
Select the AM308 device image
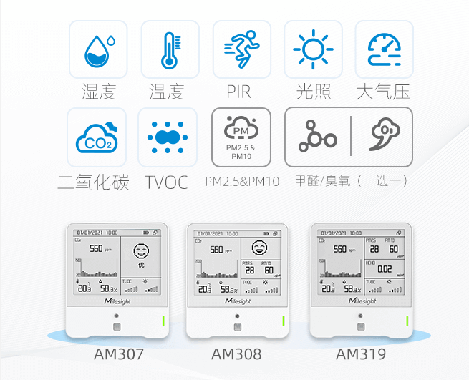tap(238, 281)
